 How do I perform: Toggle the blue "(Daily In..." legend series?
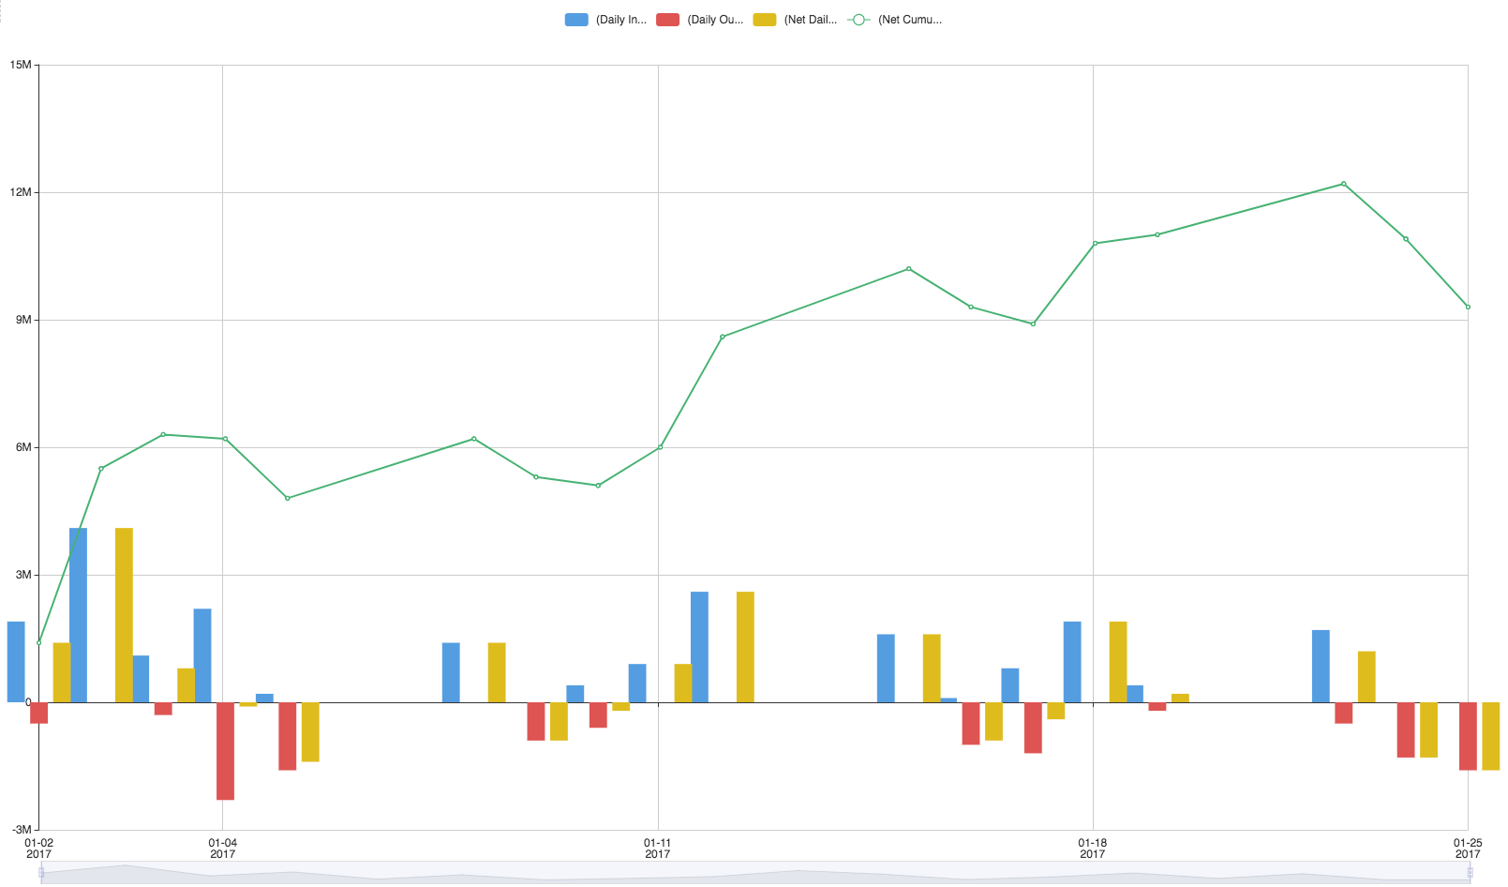coord(605,20)
